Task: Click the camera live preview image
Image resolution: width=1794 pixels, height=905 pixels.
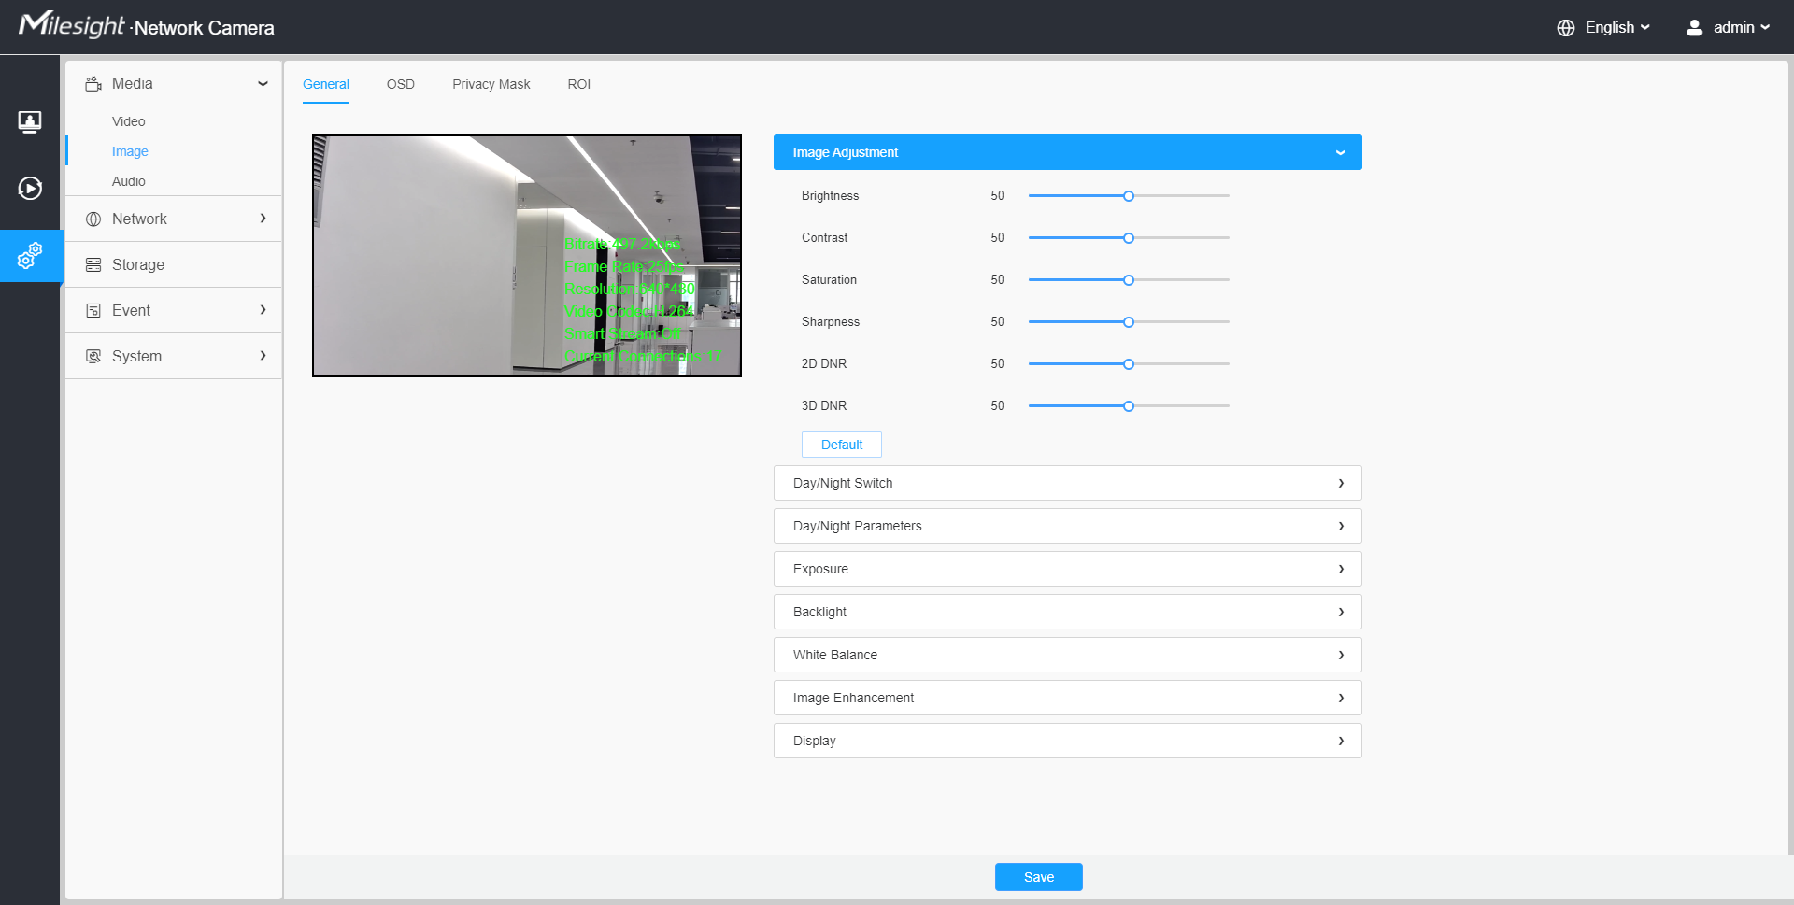Action: tap(527, 256)
